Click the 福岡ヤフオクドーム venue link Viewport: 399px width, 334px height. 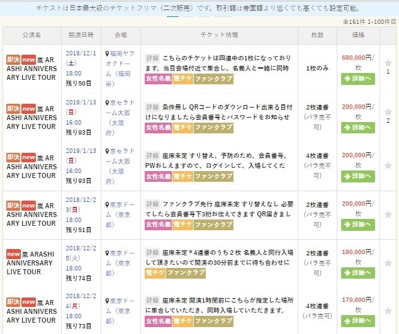(x=120, y=69)
